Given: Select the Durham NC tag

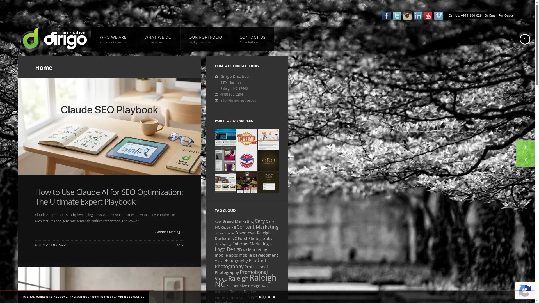Looking at the screenshot, I should point(226,238).
